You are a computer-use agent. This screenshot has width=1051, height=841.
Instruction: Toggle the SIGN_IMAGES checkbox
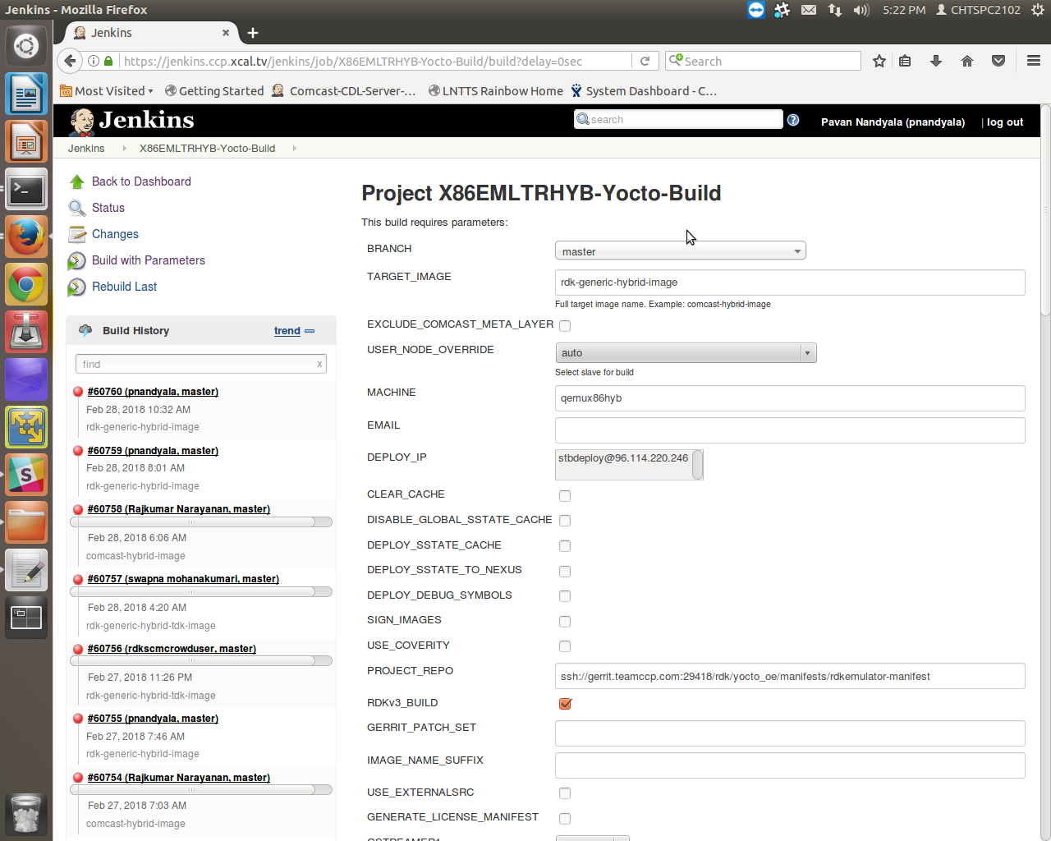[x=565, y=622]
